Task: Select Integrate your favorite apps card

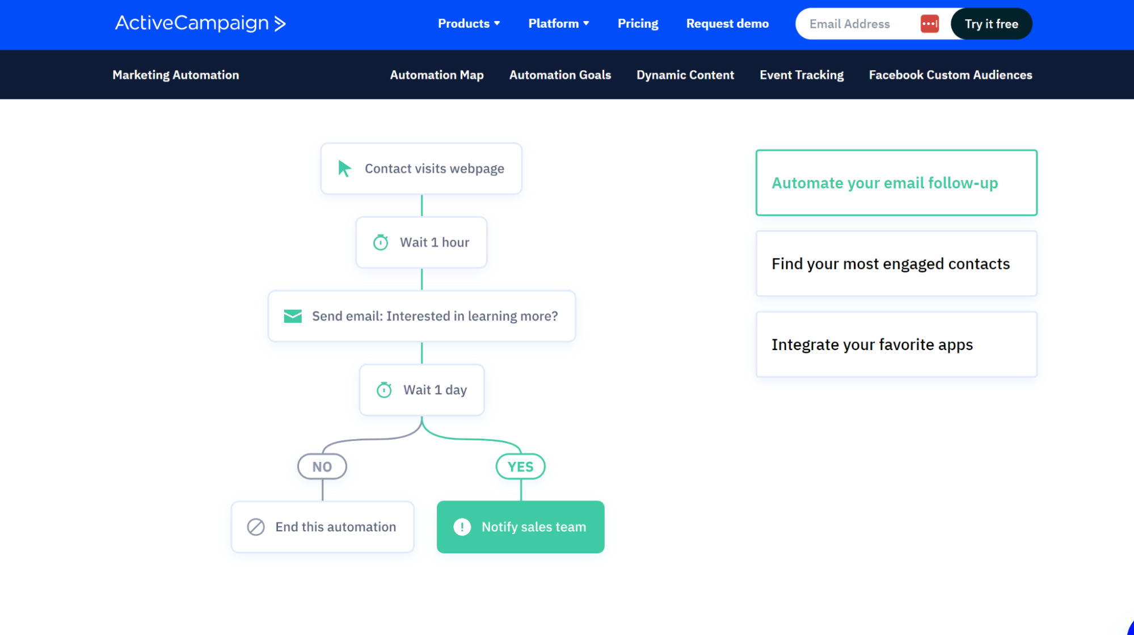Action: tap(896, 344)
